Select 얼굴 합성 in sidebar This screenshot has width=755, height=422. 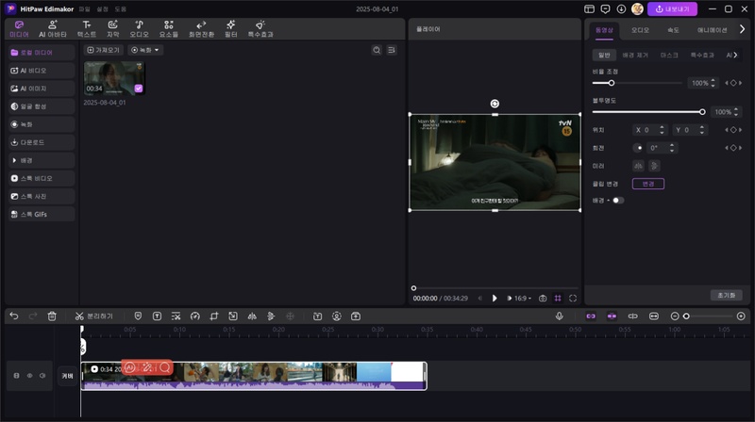point(42,106)
